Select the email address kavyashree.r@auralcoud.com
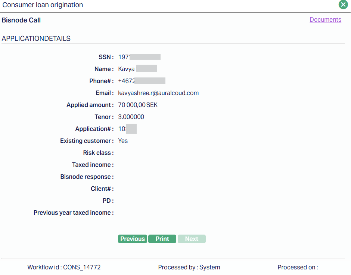Viewport: 351px width, 275px height. tap(158, 93)
